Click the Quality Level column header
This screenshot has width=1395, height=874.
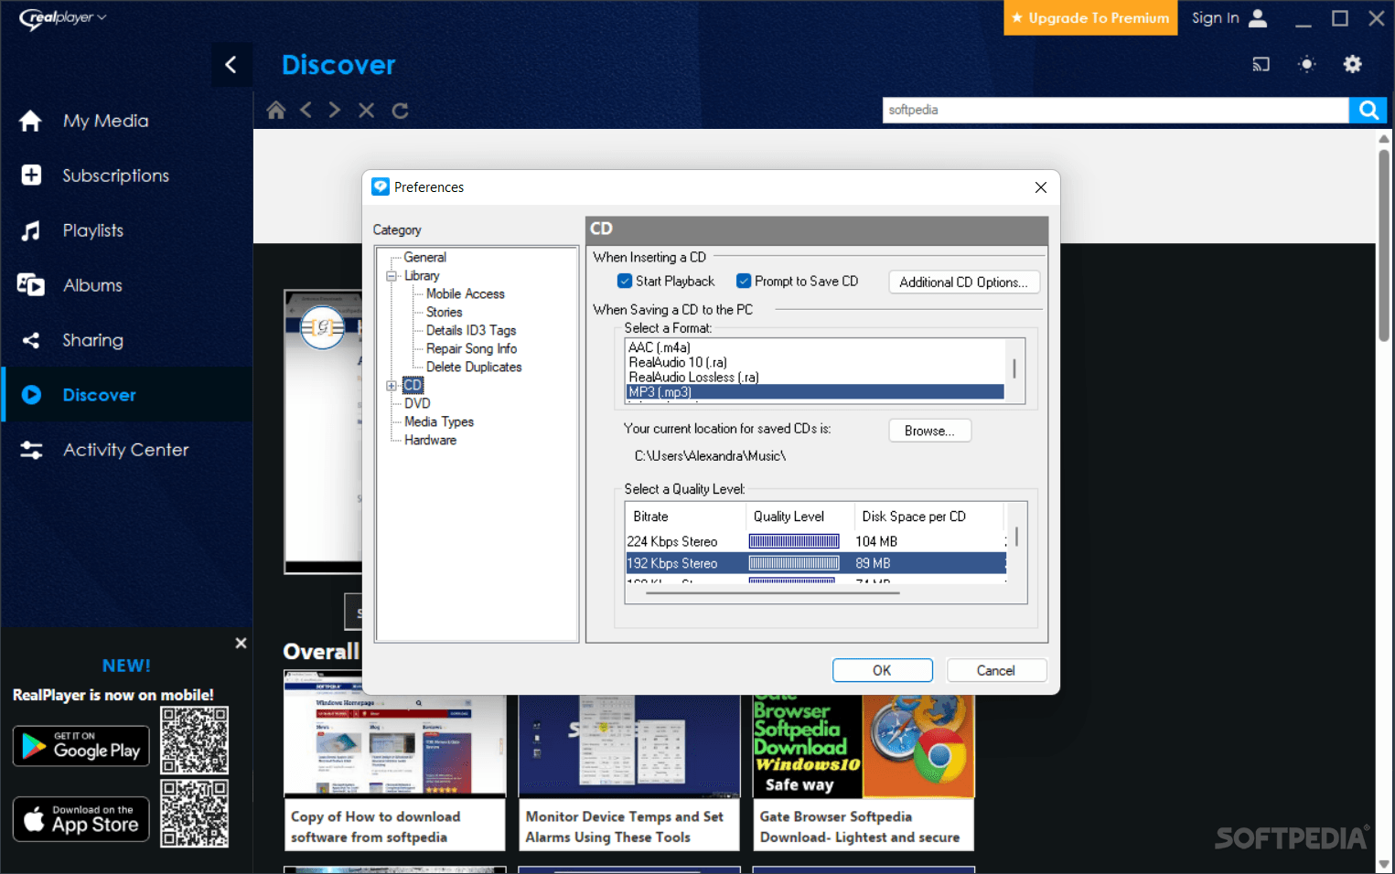[x=799, y=517]
